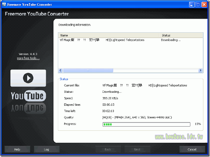The image size is (210, 157).
Task: Click the YouTube logo in the sidebar
Action: click(28, 96)
